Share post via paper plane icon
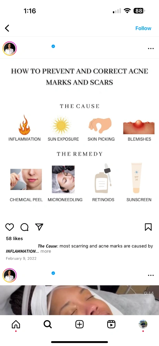This screenshot has width=159, height=346. [39, 227]
